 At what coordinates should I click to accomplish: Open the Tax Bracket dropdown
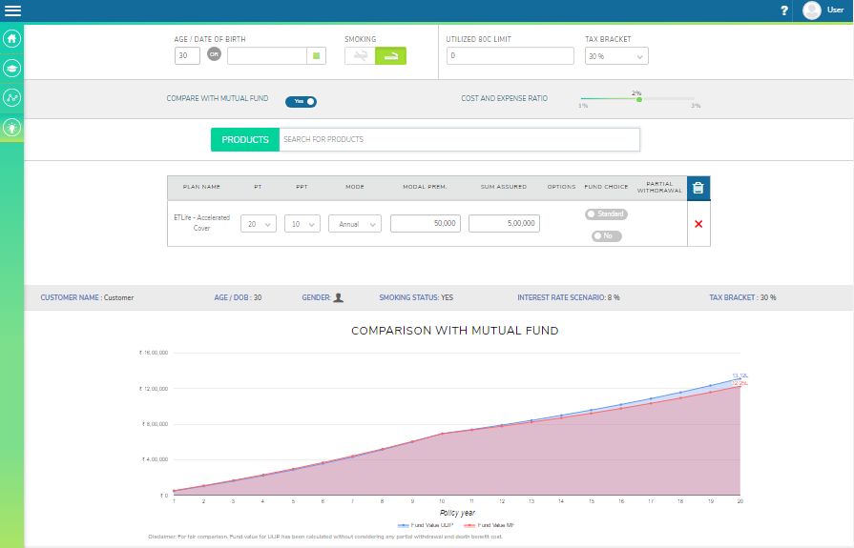click(615, 56)
